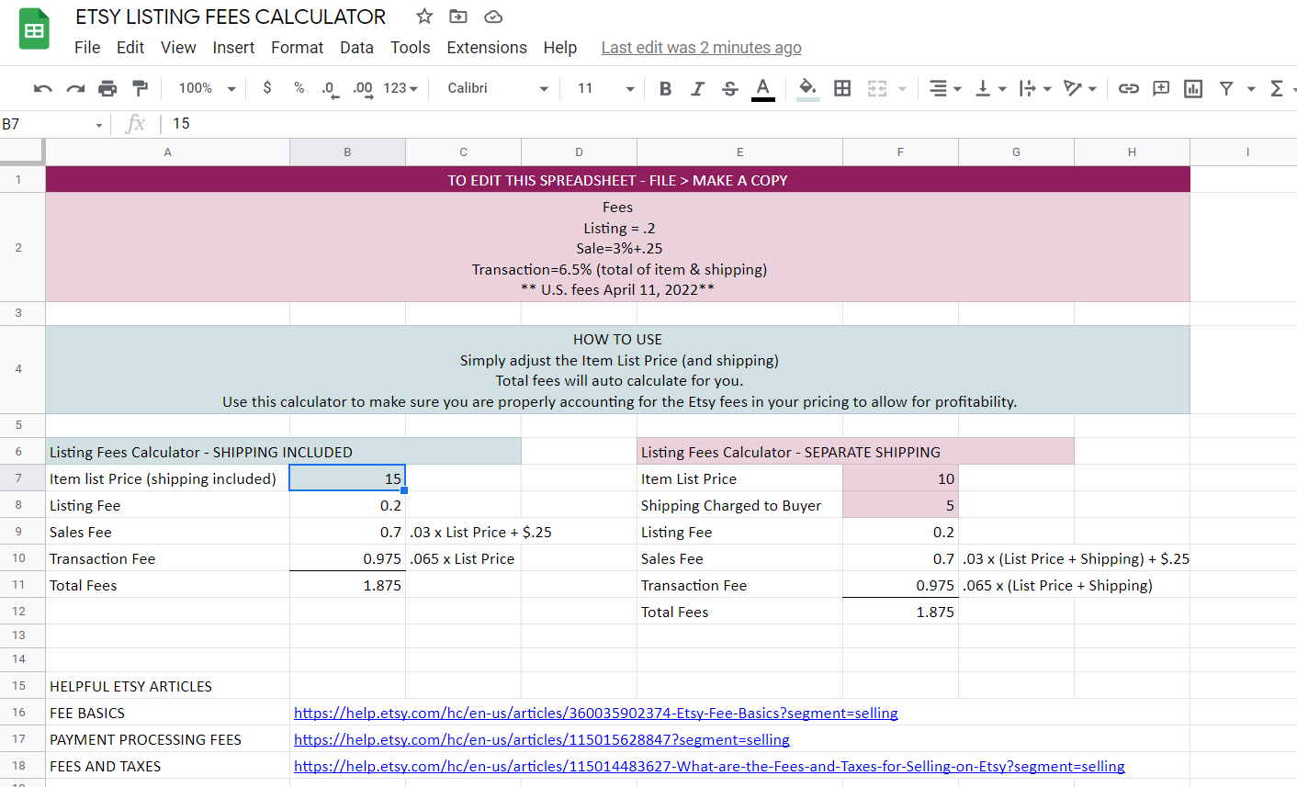
Task: Open the payment processing fees article link
Action: pyautogui.click(x=542, y=739)
